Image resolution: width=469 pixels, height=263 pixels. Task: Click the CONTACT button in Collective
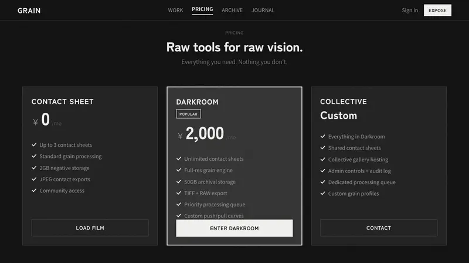379,228
